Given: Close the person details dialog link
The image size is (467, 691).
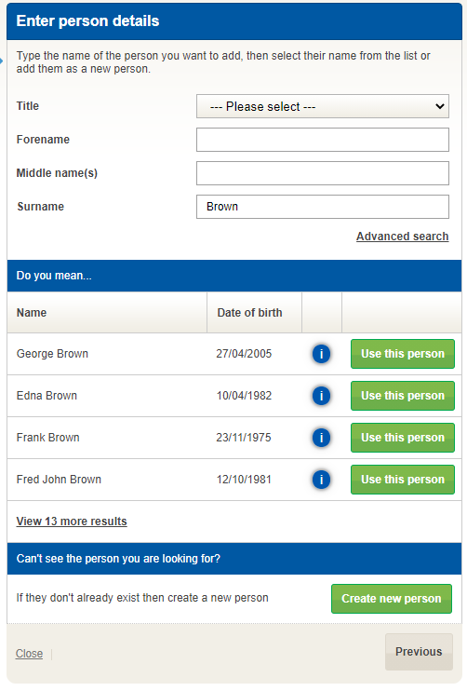Looking at the screenshot, I should [x=29, y=654].
